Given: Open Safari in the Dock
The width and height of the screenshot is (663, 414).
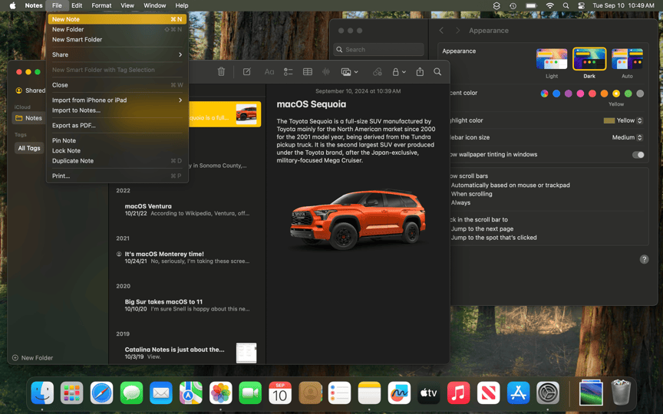Looking at the screenshot, I should click(x=101, y=393).
